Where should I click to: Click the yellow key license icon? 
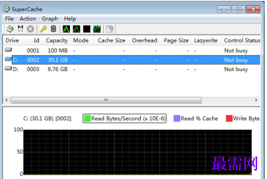click(43, 29)
